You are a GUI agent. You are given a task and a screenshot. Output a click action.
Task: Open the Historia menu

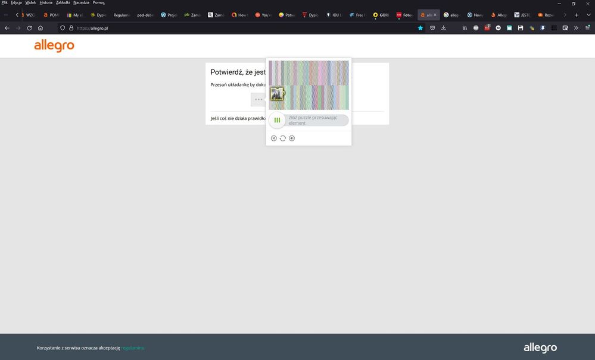[46, 2]
